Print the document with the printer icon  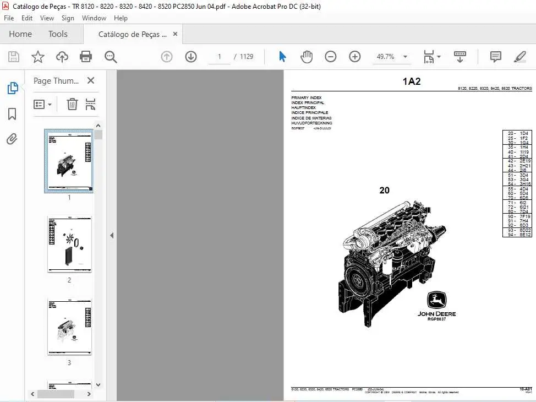click(86, 57)
